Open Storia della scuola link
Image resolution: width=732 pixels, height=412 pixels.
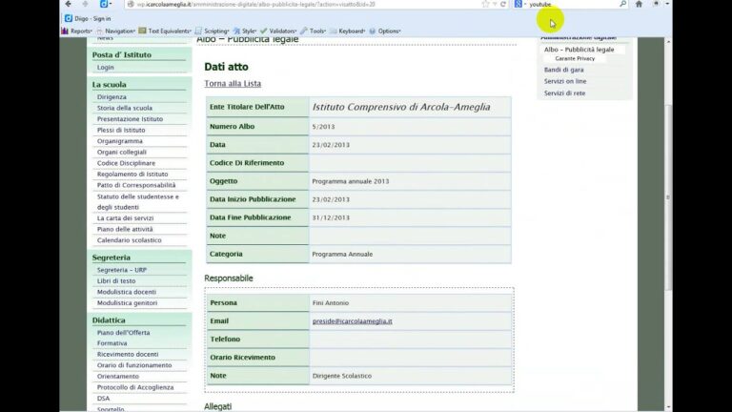pyautogui.click(x=125, y=108)
